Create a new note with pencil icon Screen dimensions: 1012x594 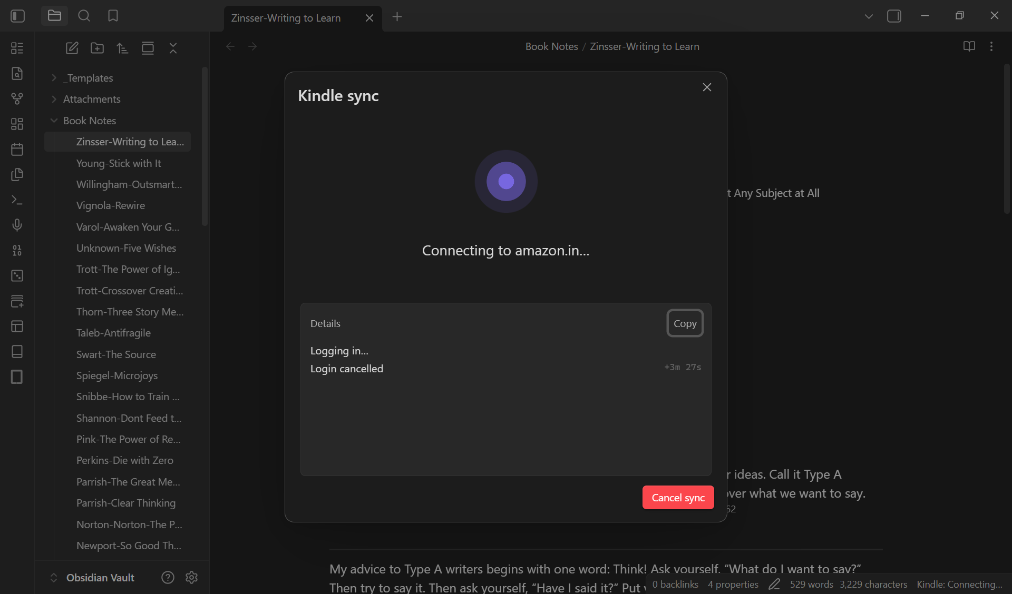pos(72,48)
